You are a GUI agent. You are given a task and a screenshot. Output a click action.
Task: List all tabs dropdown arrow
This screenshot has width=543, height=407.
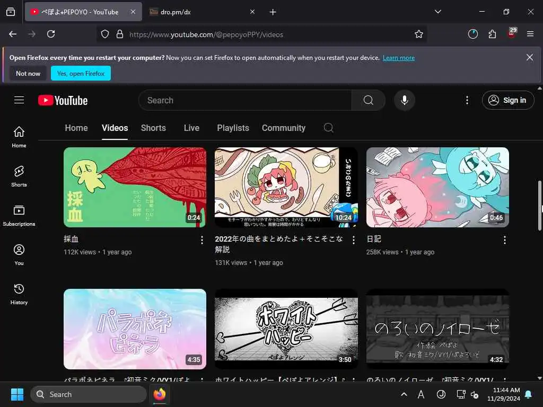pos(437,12)
